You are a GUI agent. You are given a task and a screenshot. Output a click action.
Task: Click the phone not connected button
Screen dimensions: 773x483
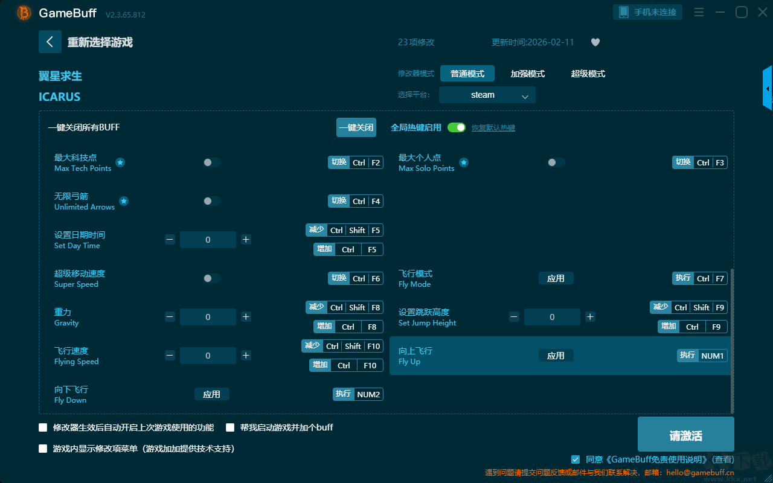tap(648, 12)
